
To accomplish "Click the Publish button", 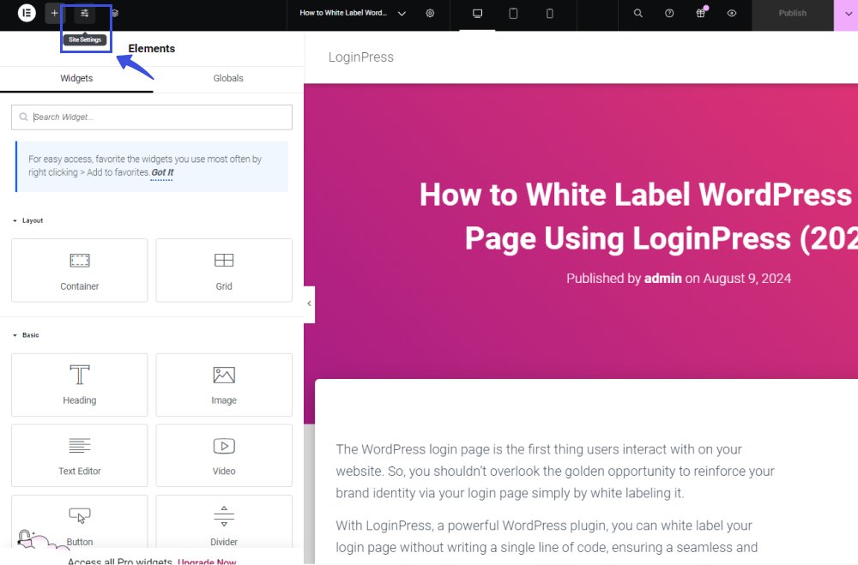I will click(792, 13).
